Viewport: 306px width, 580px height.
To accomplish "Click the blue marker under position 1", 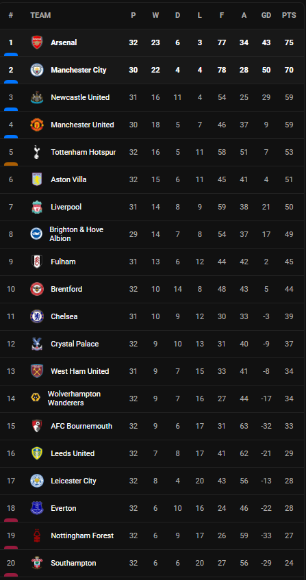I will pyautogui.click(x=11, y=54).
